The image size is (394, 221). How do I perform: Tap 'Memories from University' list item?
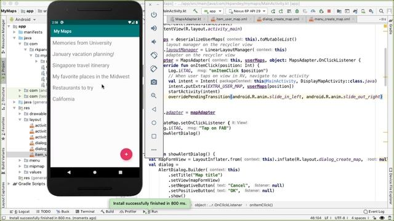click(95, 43)
